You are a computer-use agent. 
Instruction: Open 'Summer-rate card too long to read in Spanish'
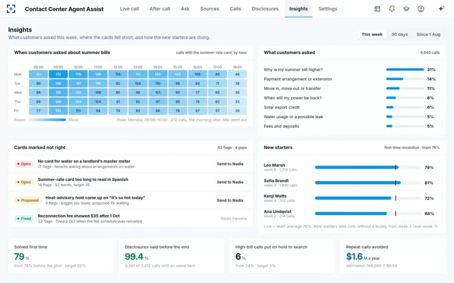(x=83, y=180)
